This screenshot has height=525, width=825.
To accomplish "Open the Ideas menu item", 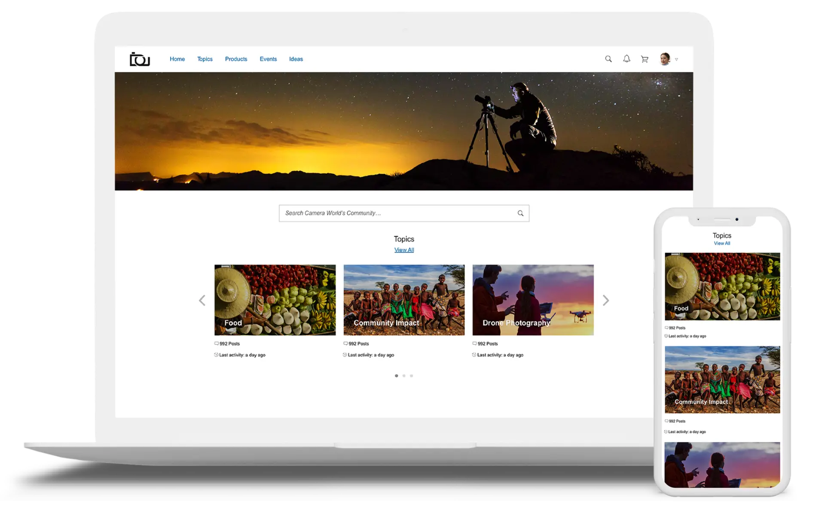I will point(296,59).
